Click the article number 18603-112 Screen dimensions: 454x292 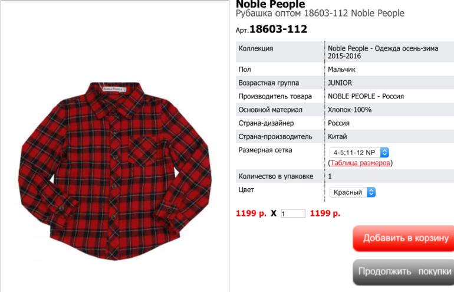[278, 29]
